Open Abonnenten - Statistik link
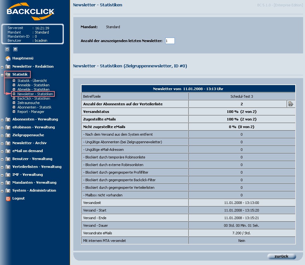The width and height of the screenshot is (305, 265). point(34,107)
